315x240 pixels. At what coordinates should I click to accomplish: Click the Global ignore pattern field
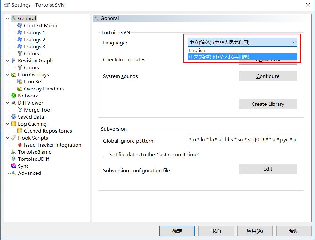coord(242,141)
